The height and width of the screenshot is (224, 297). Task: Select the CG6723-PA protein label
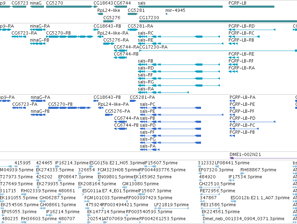pyautogui.click(x=25, y=104)
